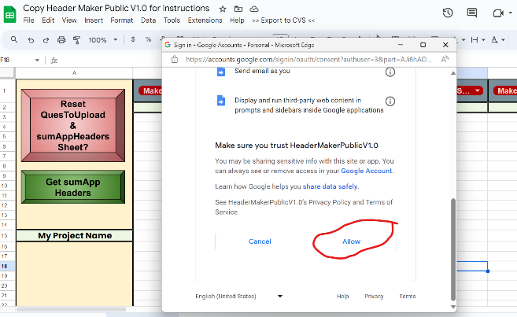Open the zoom 100% dropdown

[102, 40]
